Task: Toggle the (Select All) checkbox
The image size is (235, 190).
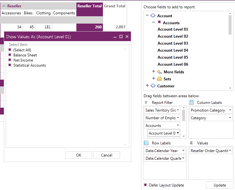Action: pos(10,50)
